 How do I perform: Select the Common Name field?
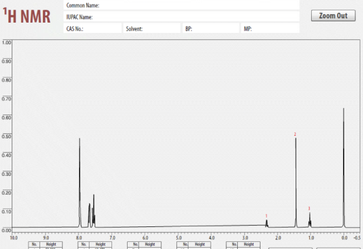(x=181, y=5)
